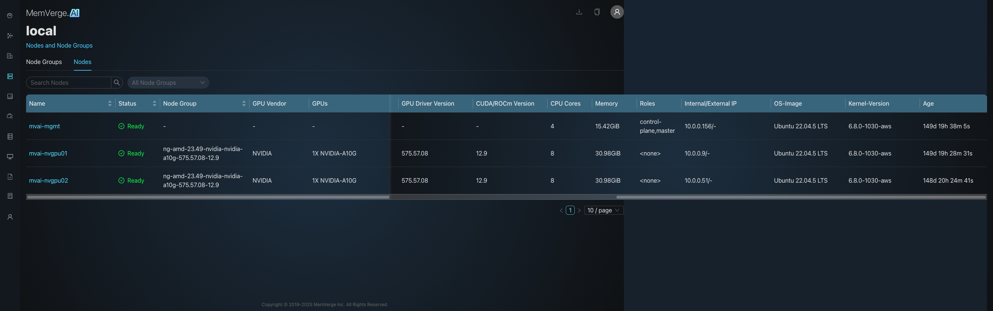Sort the table by Name column
This screenshot has width=993, height=311.
pos(110,103)
